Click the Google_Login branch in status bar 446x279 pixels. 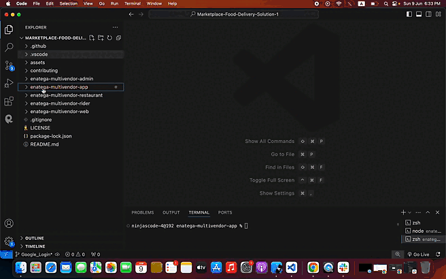point(34,254)
